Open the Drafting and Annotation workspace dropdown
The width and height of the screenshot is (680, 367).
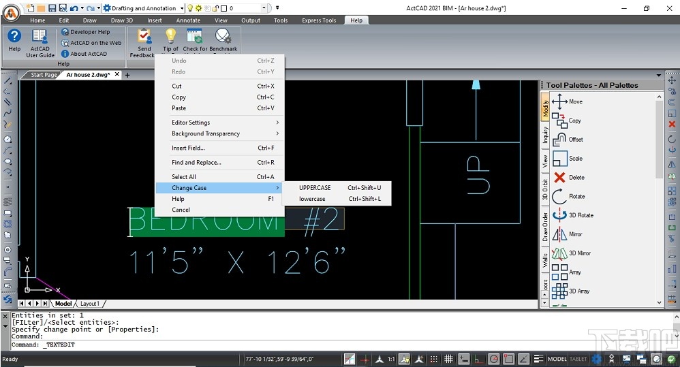tap(181, 8)
